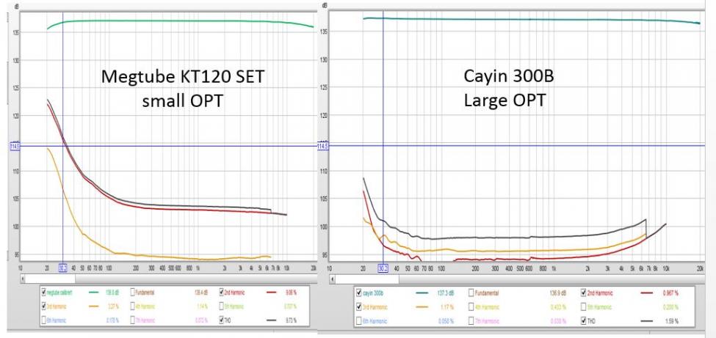
Task: Click the 30.2 cursor frequency label, Cayin graph
Action: click(x=383, y=268)
